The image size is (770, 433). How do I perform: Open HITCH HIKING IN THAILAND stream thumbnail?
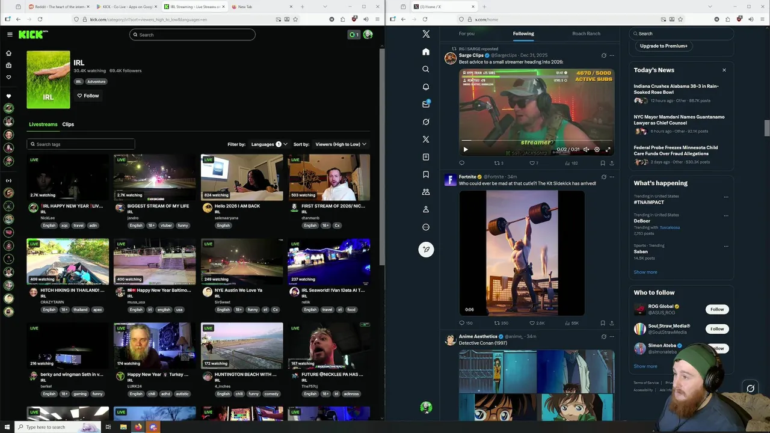(x=68, y=262)
